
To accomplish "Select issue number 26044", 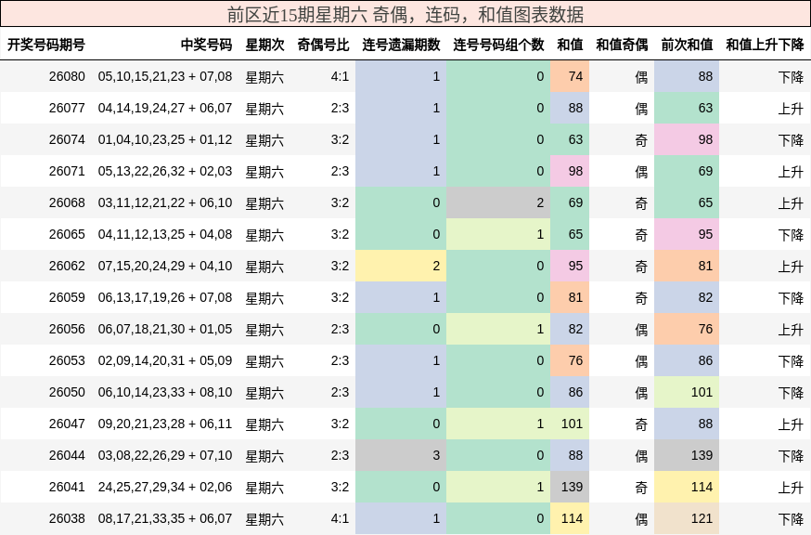I will click(67, 456).
